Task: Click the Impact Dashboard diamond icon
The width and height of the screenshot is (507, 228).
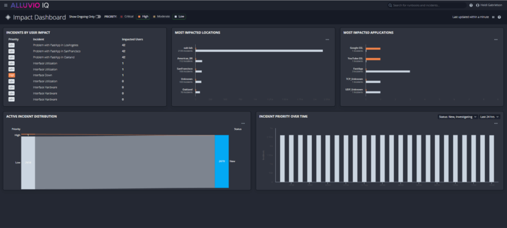Action: pos(8,17)
